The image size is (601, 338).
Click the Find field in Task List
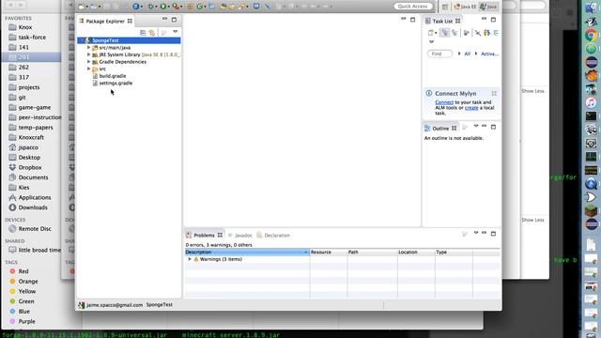click(x=439, y=54)
